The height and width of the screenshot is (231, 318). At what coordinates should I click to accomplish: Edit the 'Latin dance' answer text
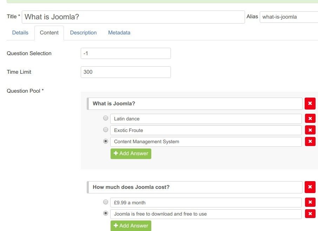tap(206, 119)
